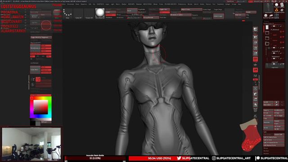Open the Dots stroke type selector
Image resolution: width=288 pixels, height=162 pixels.
pyautogui.click(x=67, y=13)
